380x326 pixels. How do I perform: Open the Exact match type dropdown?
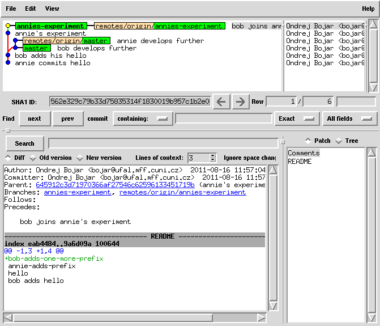pos(295,118)
